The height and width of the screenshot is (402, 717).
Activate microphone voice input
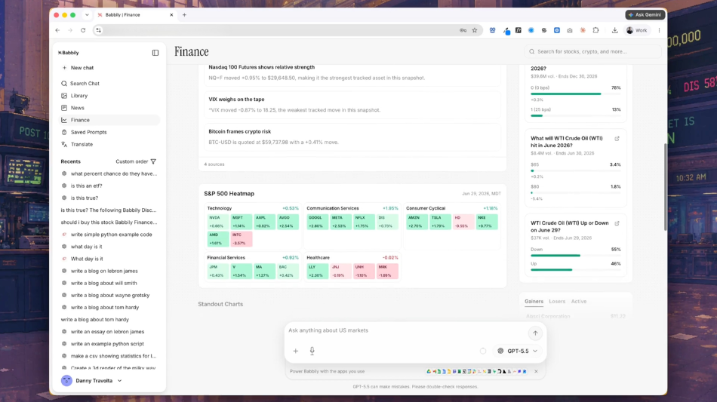[x=312, y=351]
